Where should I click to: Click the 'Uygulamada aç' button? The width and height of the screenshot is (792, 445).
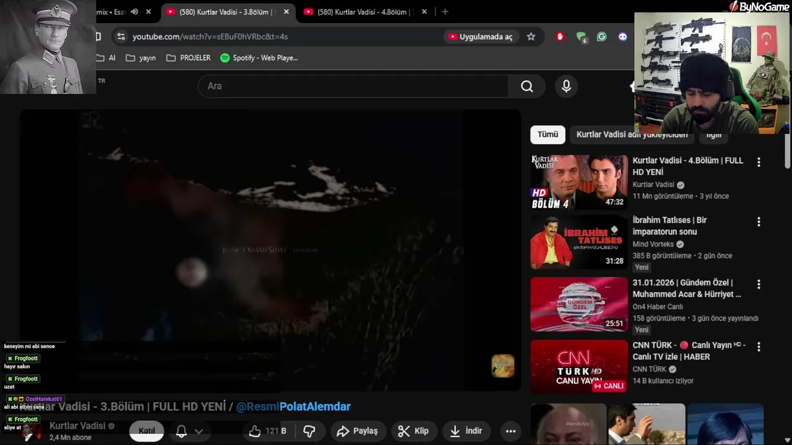(x=480, y=36)
